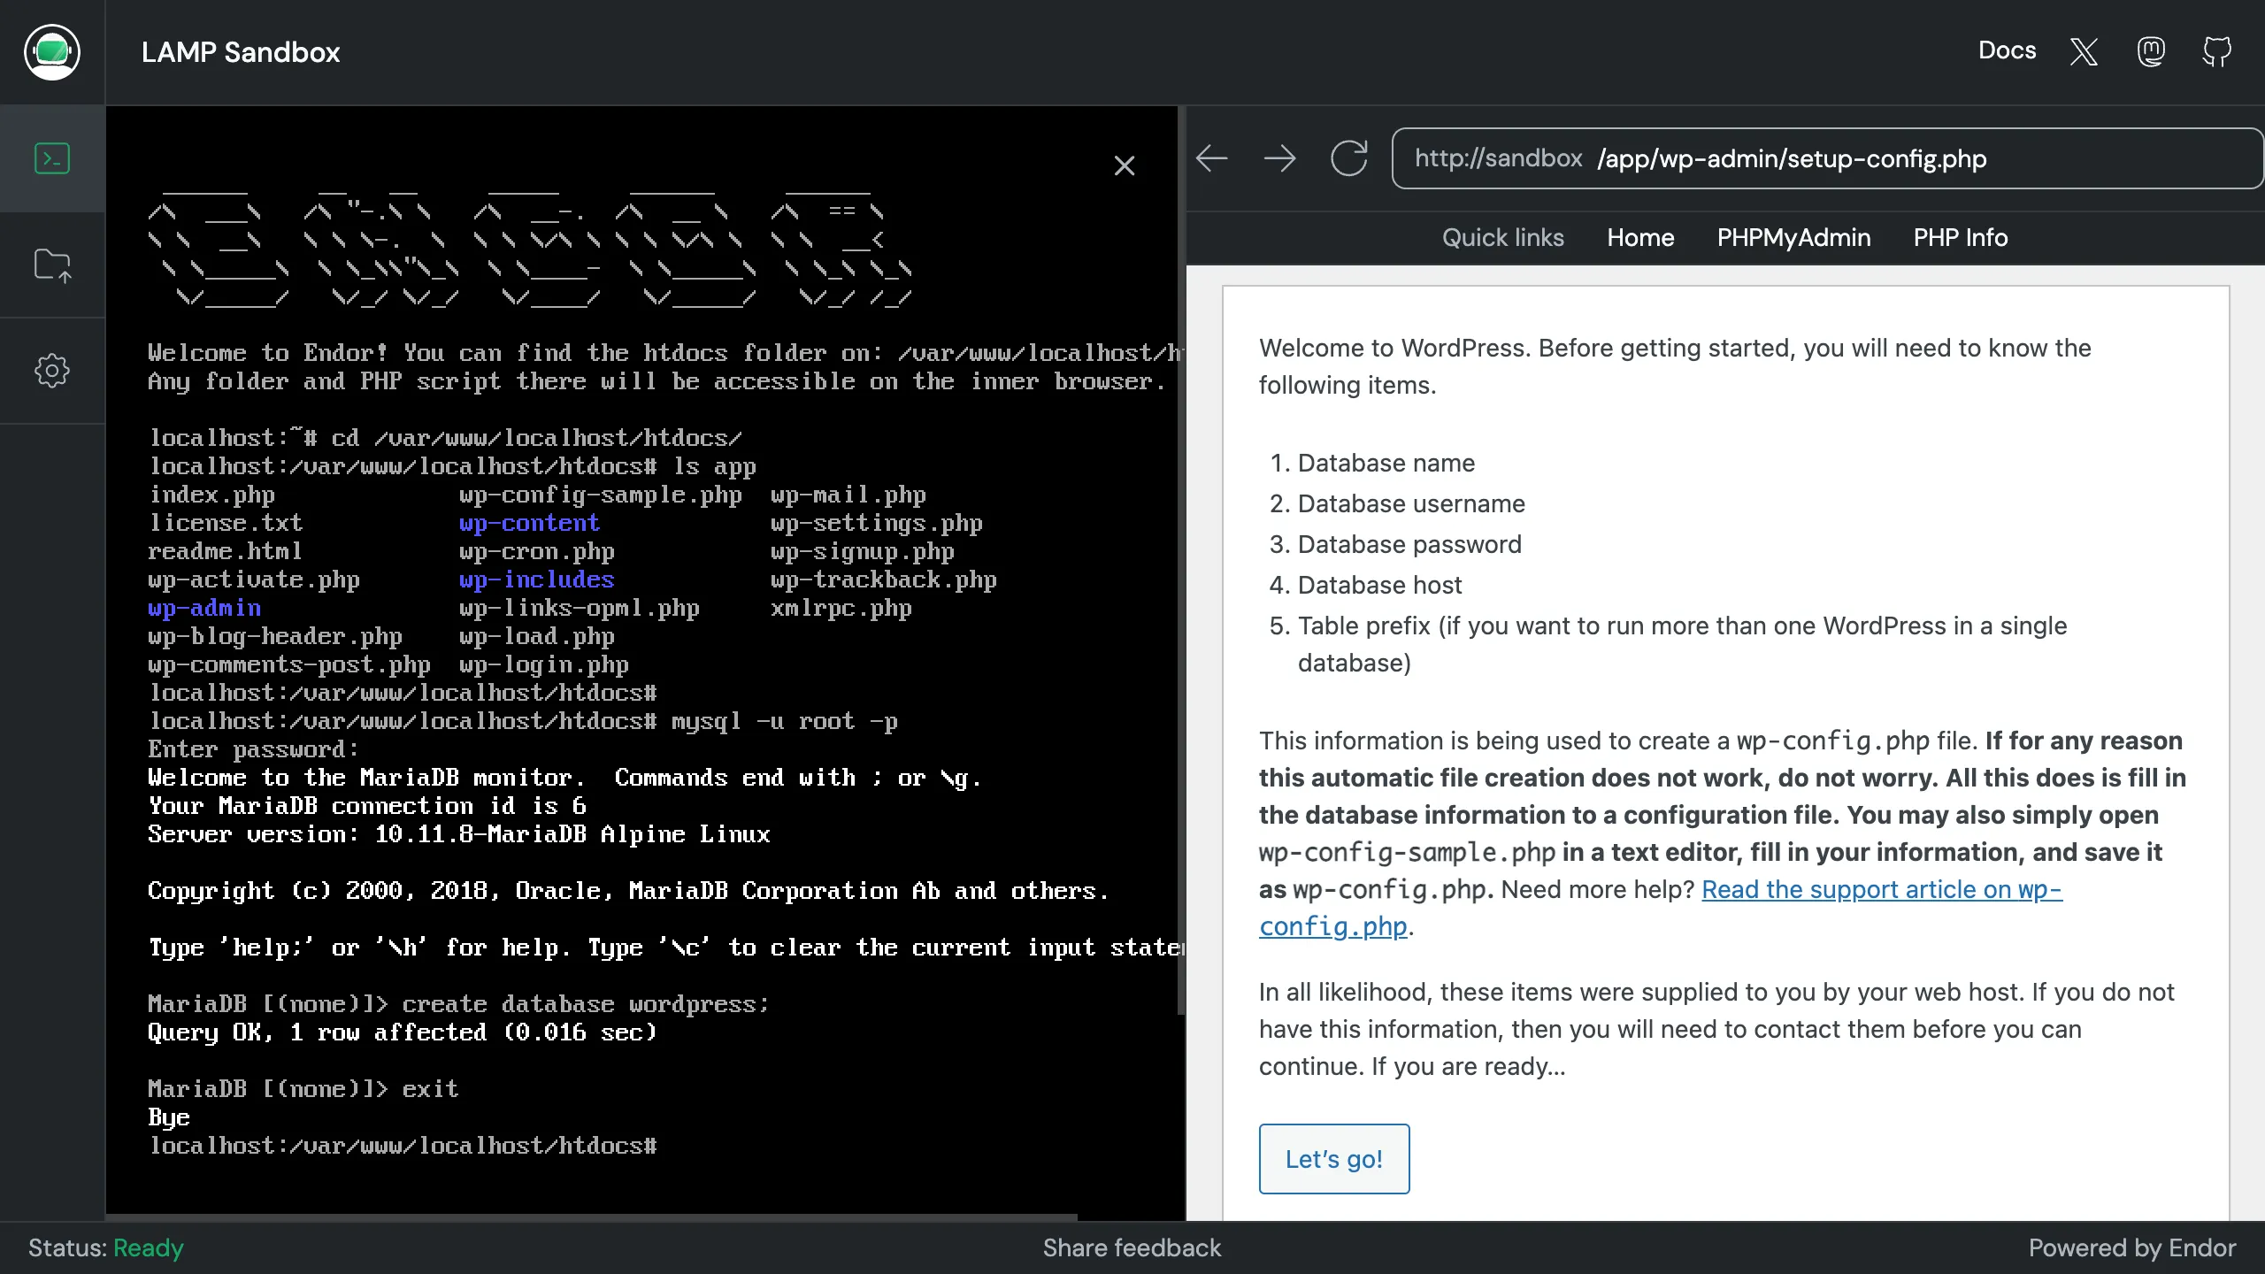Click the Endor astronaut logo
The width and height of the screenshot is (2265, 1274).
52,51
